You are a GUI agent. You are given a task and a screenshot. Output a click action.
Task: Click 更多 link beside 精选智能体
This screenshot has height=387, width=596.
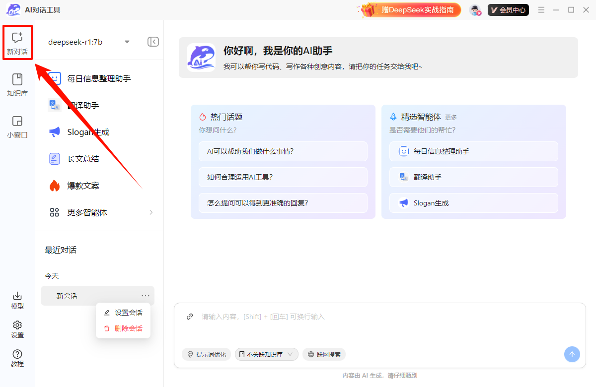coord(451,118)
